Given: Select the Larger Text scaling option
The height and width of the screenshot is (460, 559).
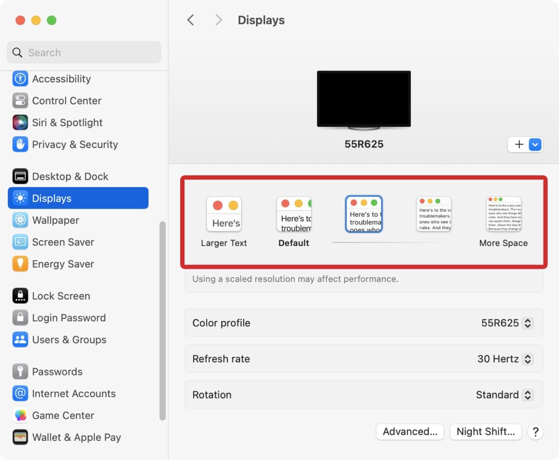Looking at the screenshot, I should 224,214.
